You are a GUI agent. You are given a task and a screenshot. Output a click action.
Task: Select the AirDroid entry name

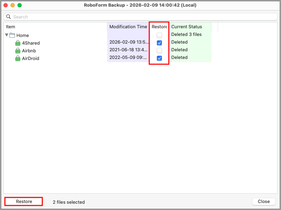pos(30,59)
